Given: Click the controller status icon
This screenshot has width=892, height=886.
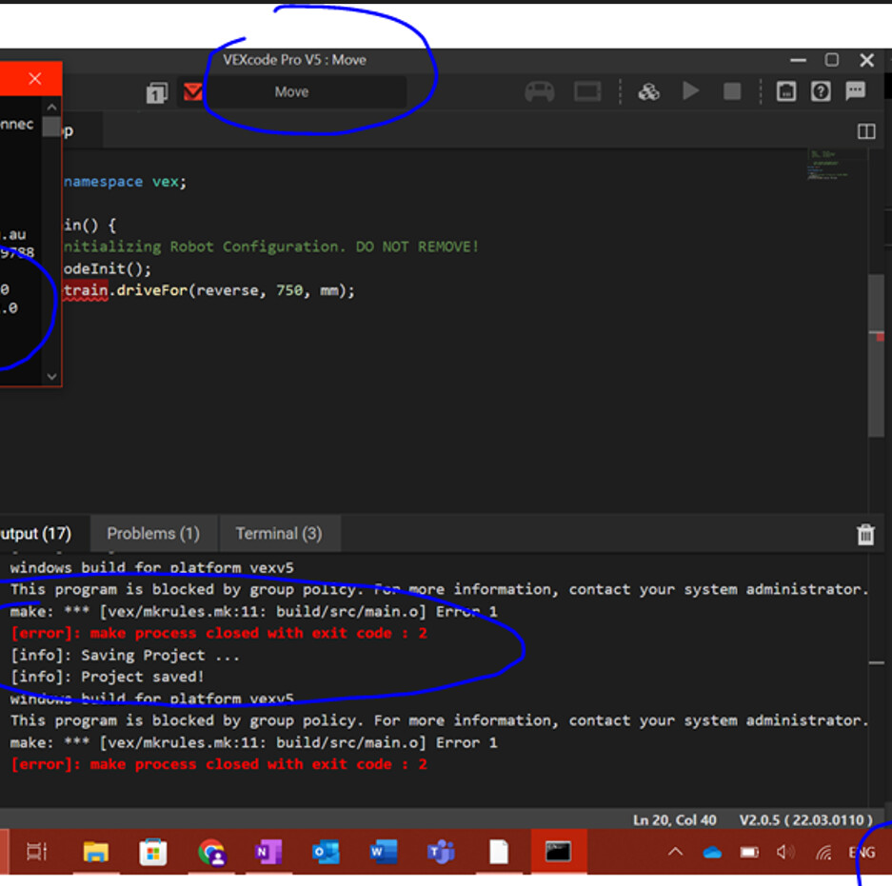Looking at the screenshot, I should 540,91.
